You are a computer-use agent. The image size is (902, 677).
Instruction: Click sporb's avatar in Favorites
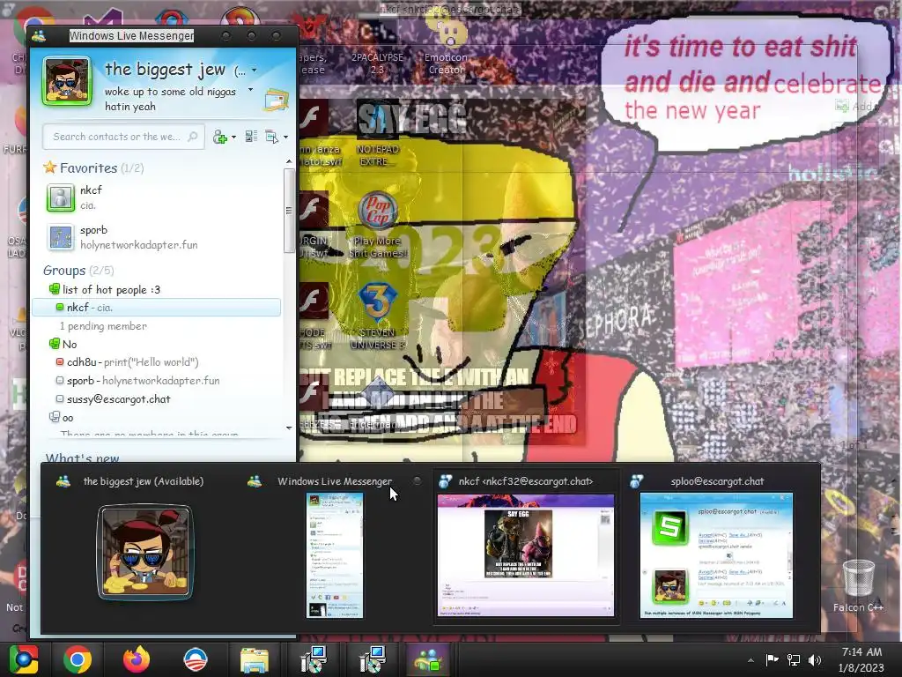click(61, 237)
